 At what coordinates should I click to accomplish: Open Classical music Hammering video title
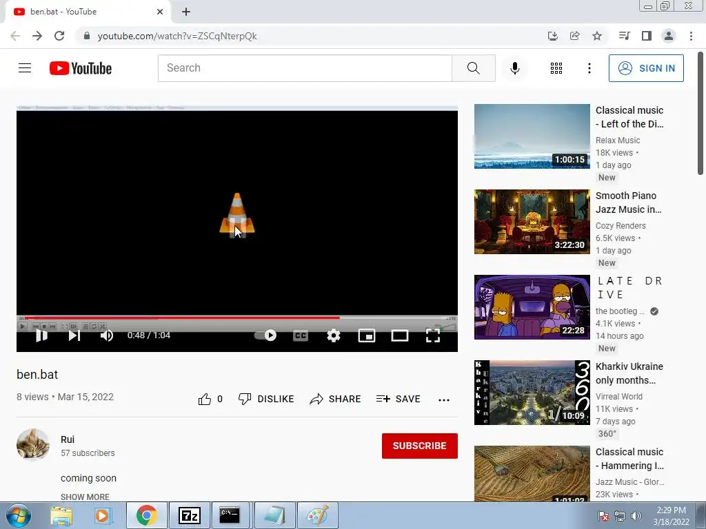click(629, 459)
